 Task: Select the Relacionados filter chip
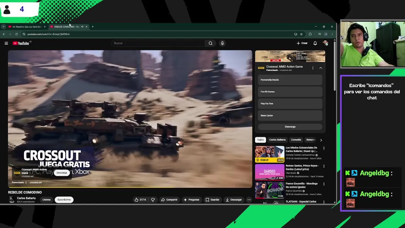[311, 140]
